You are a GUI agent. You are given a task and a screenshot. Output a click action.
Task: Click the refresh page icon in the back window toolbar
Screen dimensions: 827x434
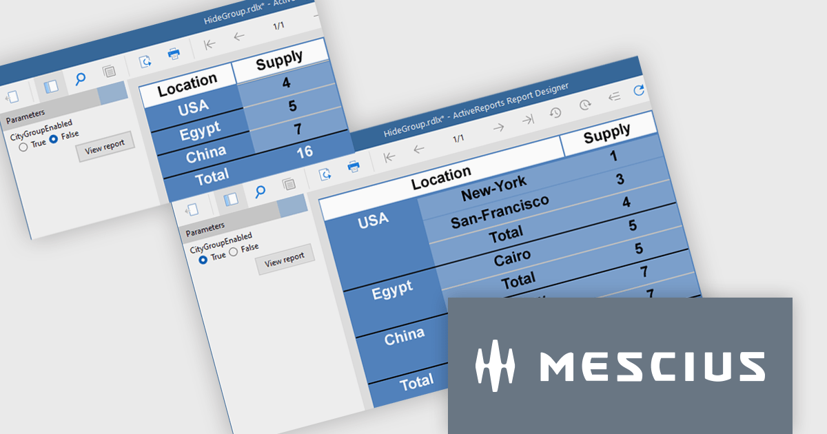coord(145,61)
